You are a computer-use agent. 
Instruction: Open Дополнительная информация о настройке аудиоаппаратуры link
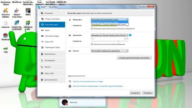click(x=98, y=86)
